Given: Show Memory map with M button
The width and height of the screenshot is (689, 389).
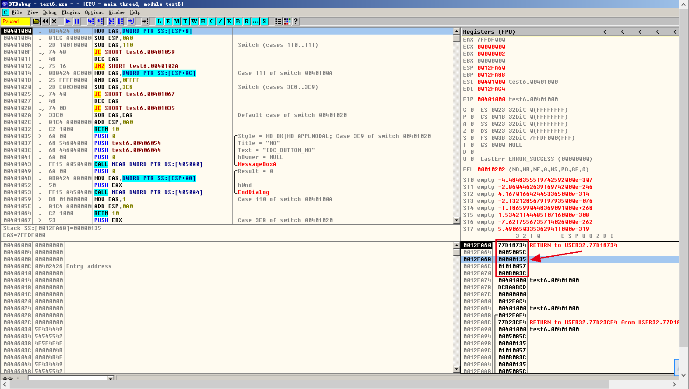Looking at the screenshot, I should coord(177,21).
